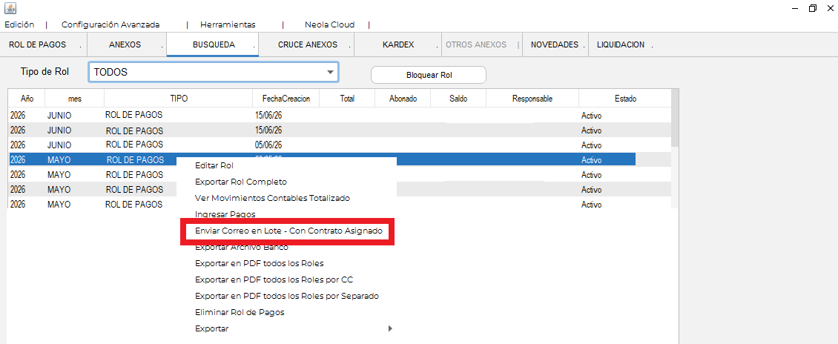Sort table by FechaCreacion column header
The height and width of the screenshot is (344, 838).
click(286, 99)
